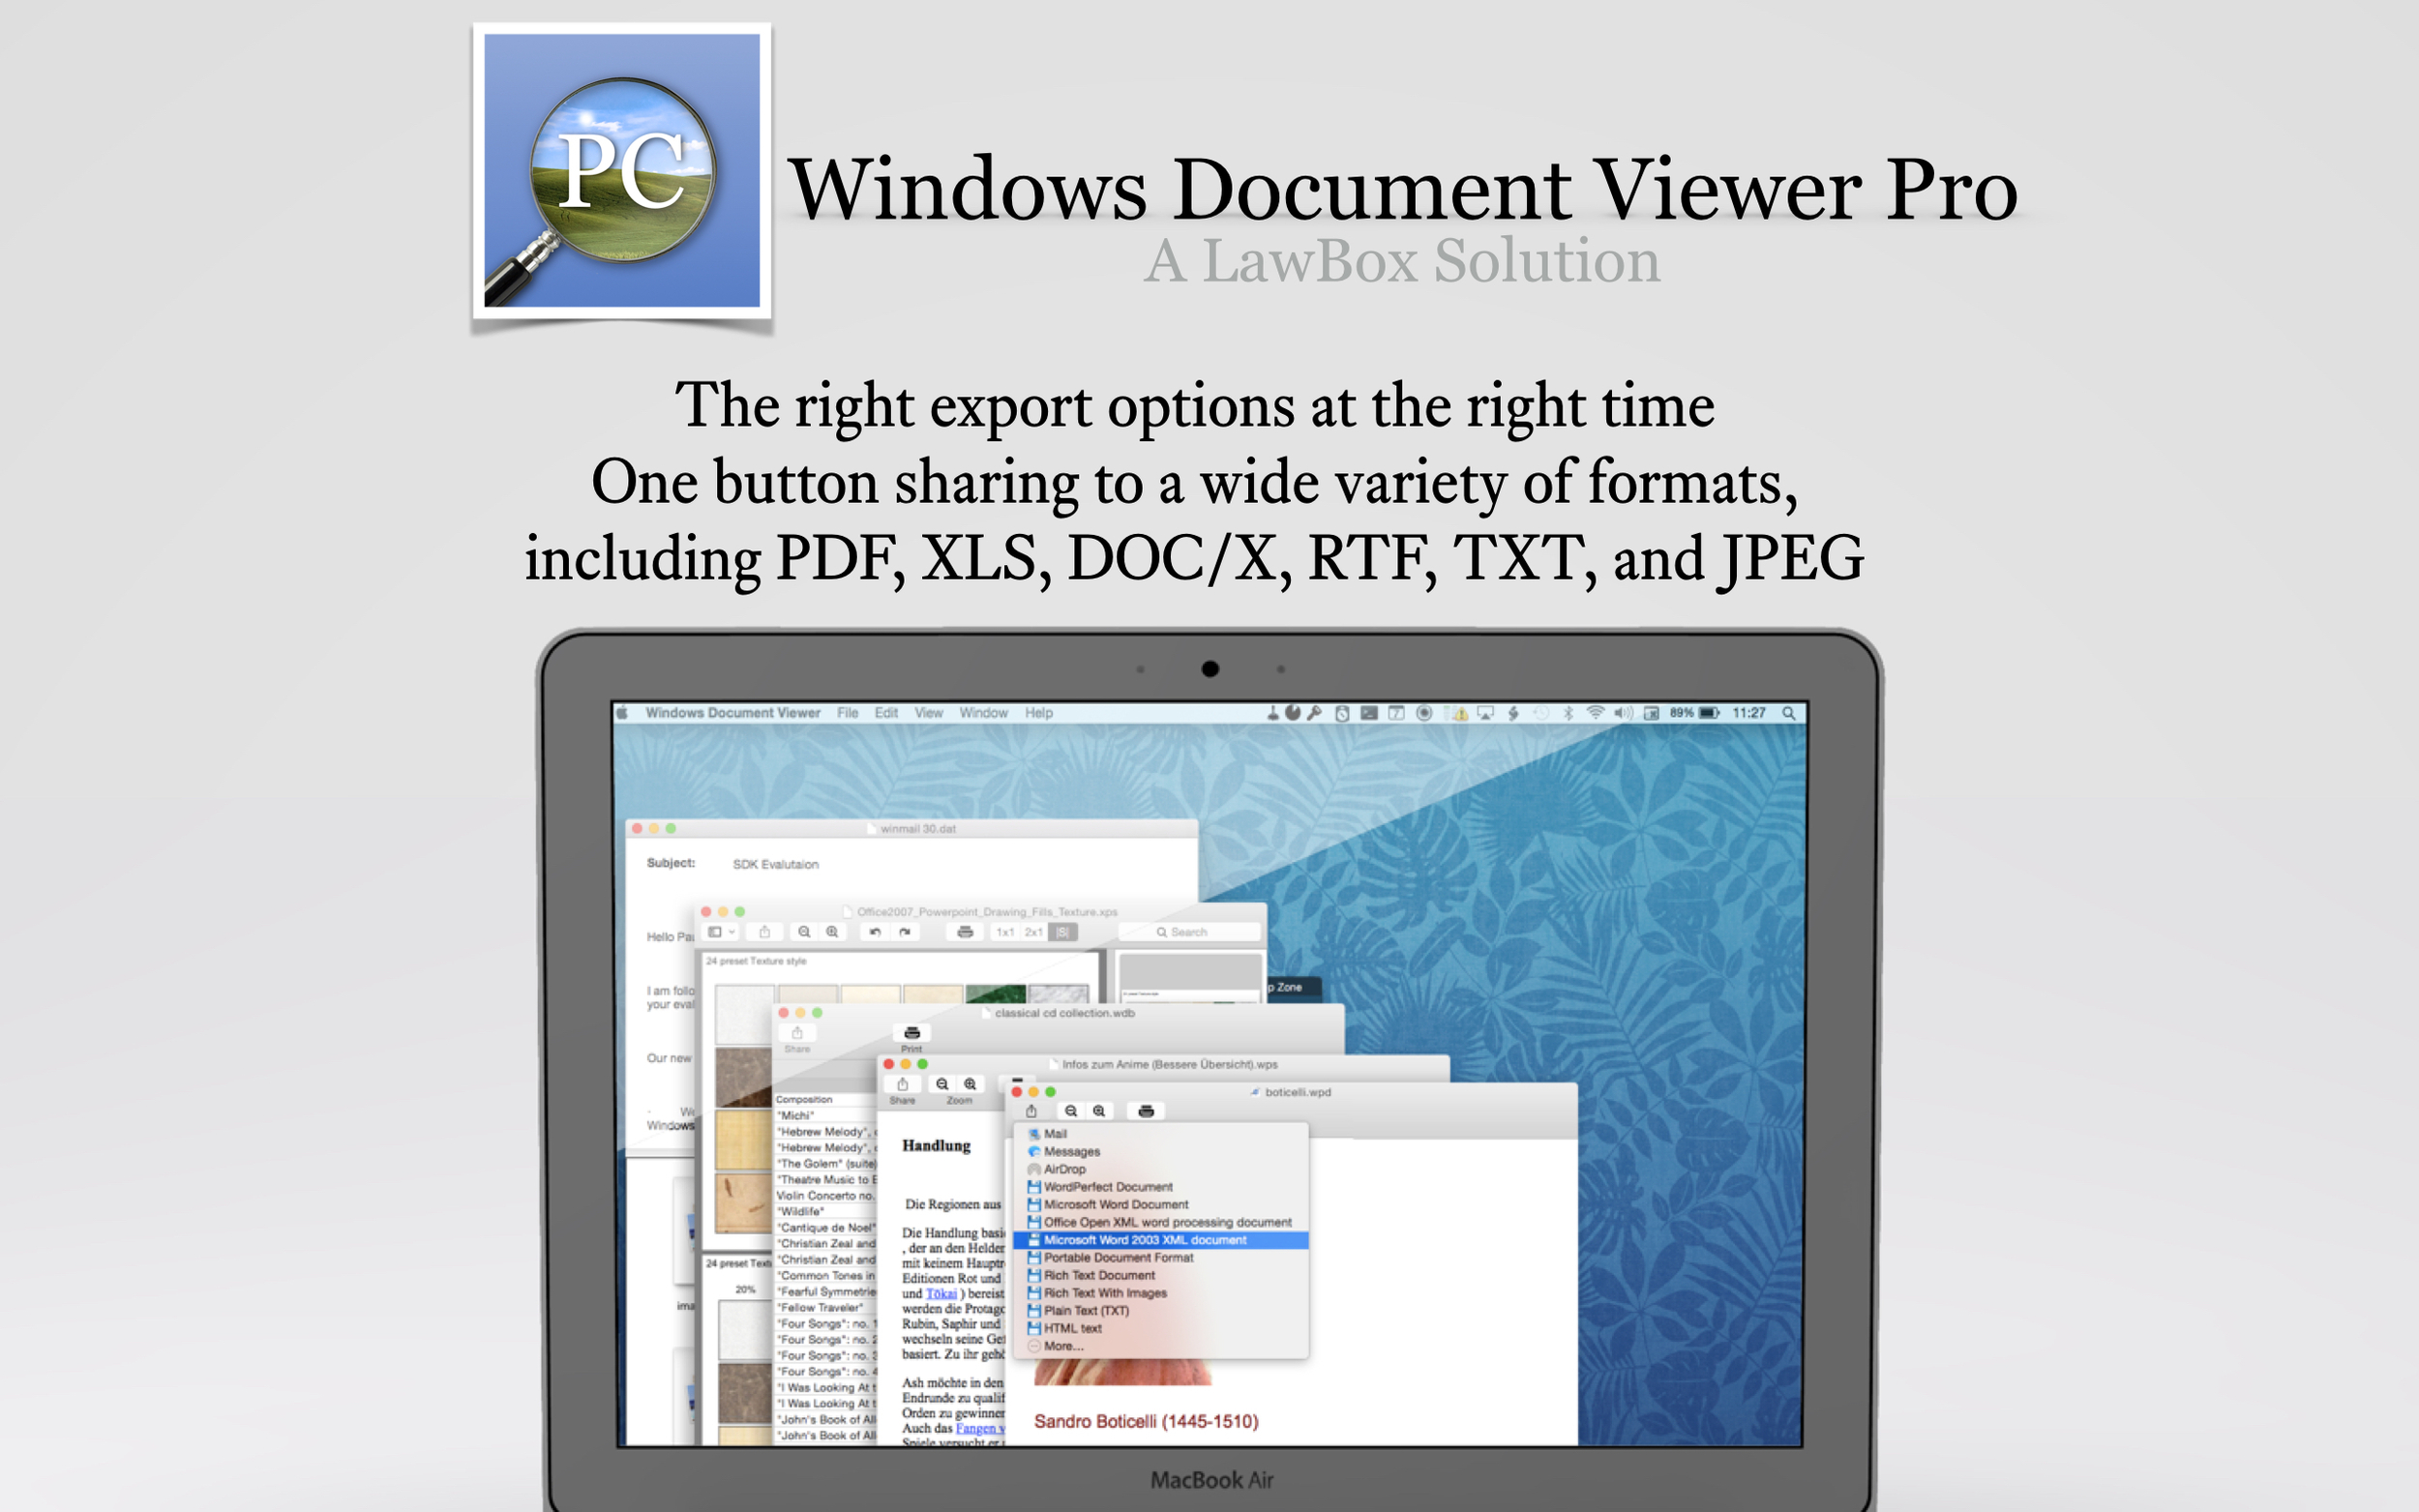The height and width of the screenshot is (1512, 2419).
Task: Open the Help menu
Action: pos(1038,713)
